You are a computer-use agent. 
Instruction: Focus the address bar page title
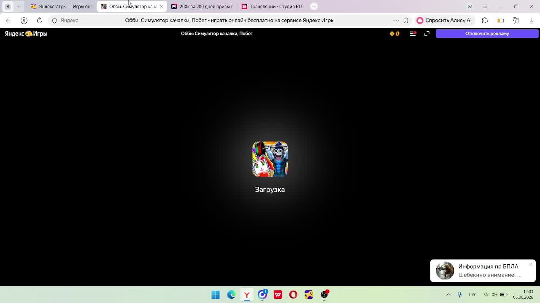click(x=229, y=20)
